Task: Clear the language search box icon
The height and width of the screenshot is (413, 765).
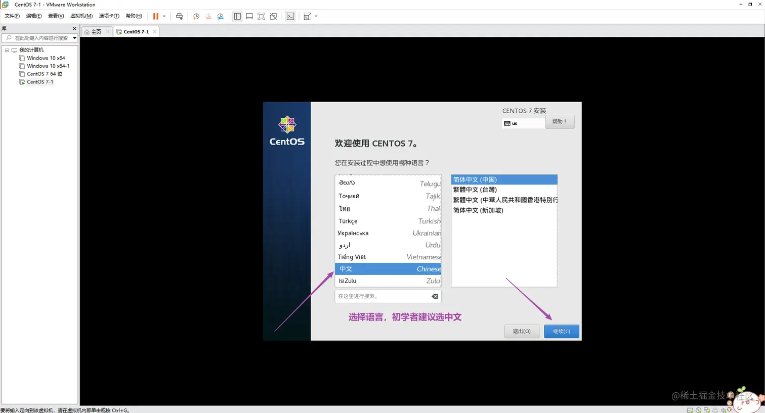Action: (435, 296)
